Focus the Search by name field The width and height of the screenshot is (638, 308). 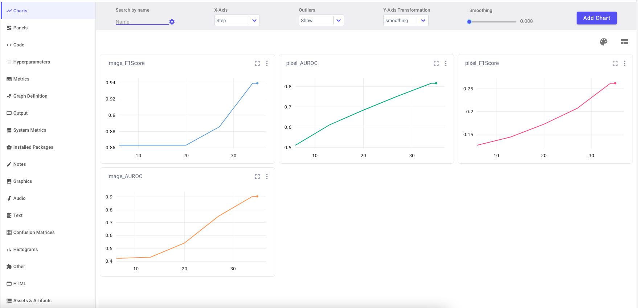pyautogui.click(x=142, y=22)
